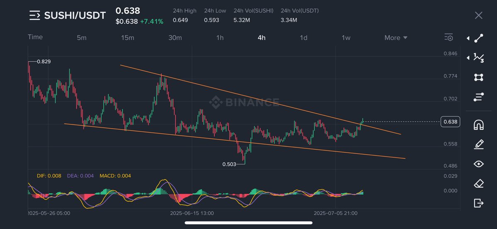Select the trend line drawing tool
Screen dimensions: 497x229
click(479, 38)
